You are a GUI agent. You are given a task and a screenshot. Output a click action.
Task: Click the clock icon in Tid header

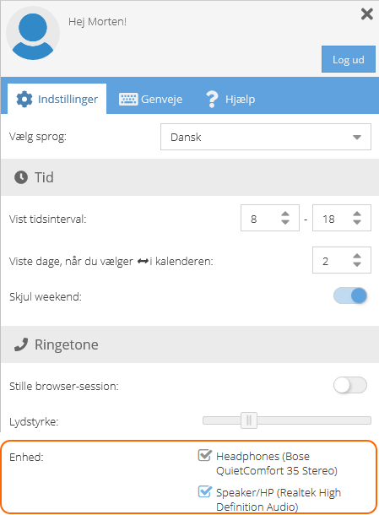(21, 177)
